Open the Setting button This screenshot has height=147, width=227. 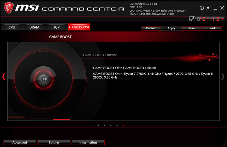[x=54, y=142]
